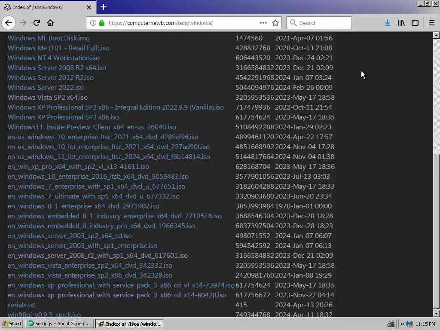
Task: Click Windows Server 2012 R2.iso link
Action: coord(51,77)
